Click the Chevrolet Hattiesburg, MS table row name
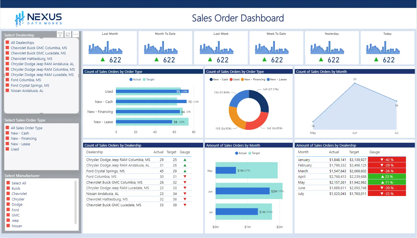Screen dimensions: 417x238 (x=107, y=199)
